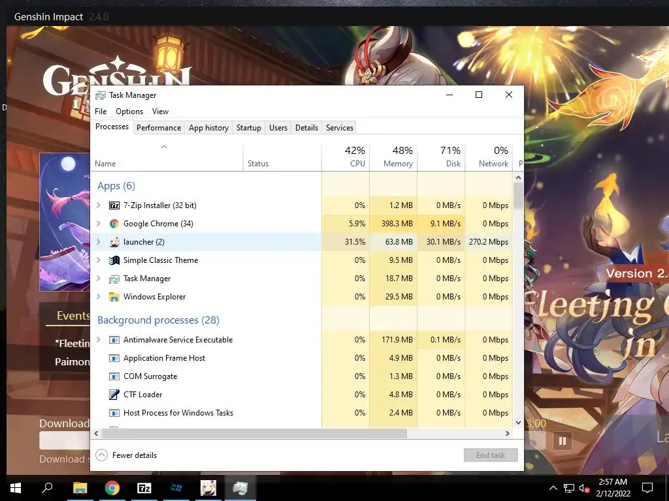This screenshot has width=669, height=501.
Task: Click the muted volume tray icon
Action: pyautogui.click(x=584, y=488)
